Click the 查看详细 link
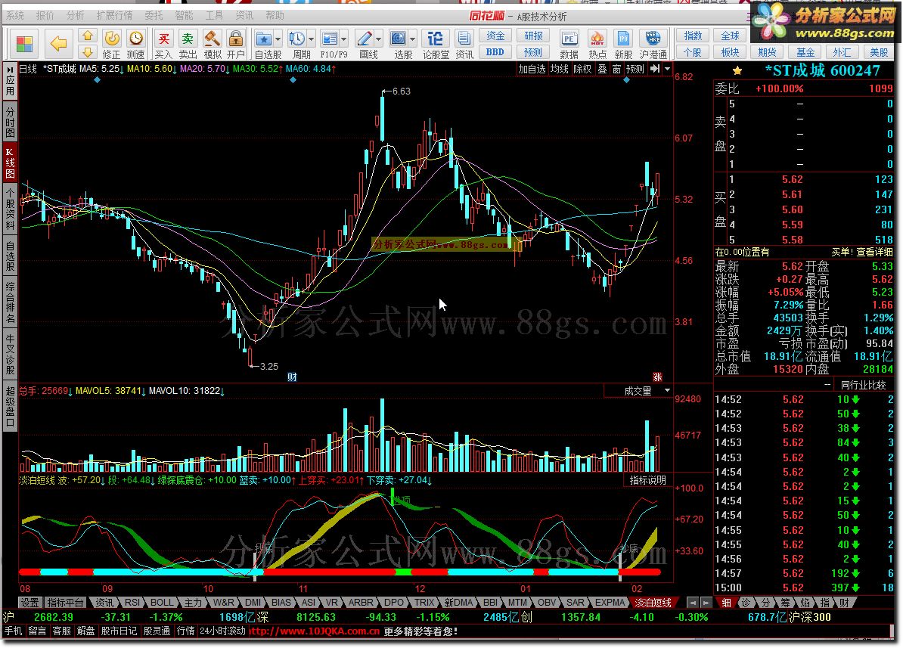The height and width of the screenshot is (648, 903). pos(874,252)
